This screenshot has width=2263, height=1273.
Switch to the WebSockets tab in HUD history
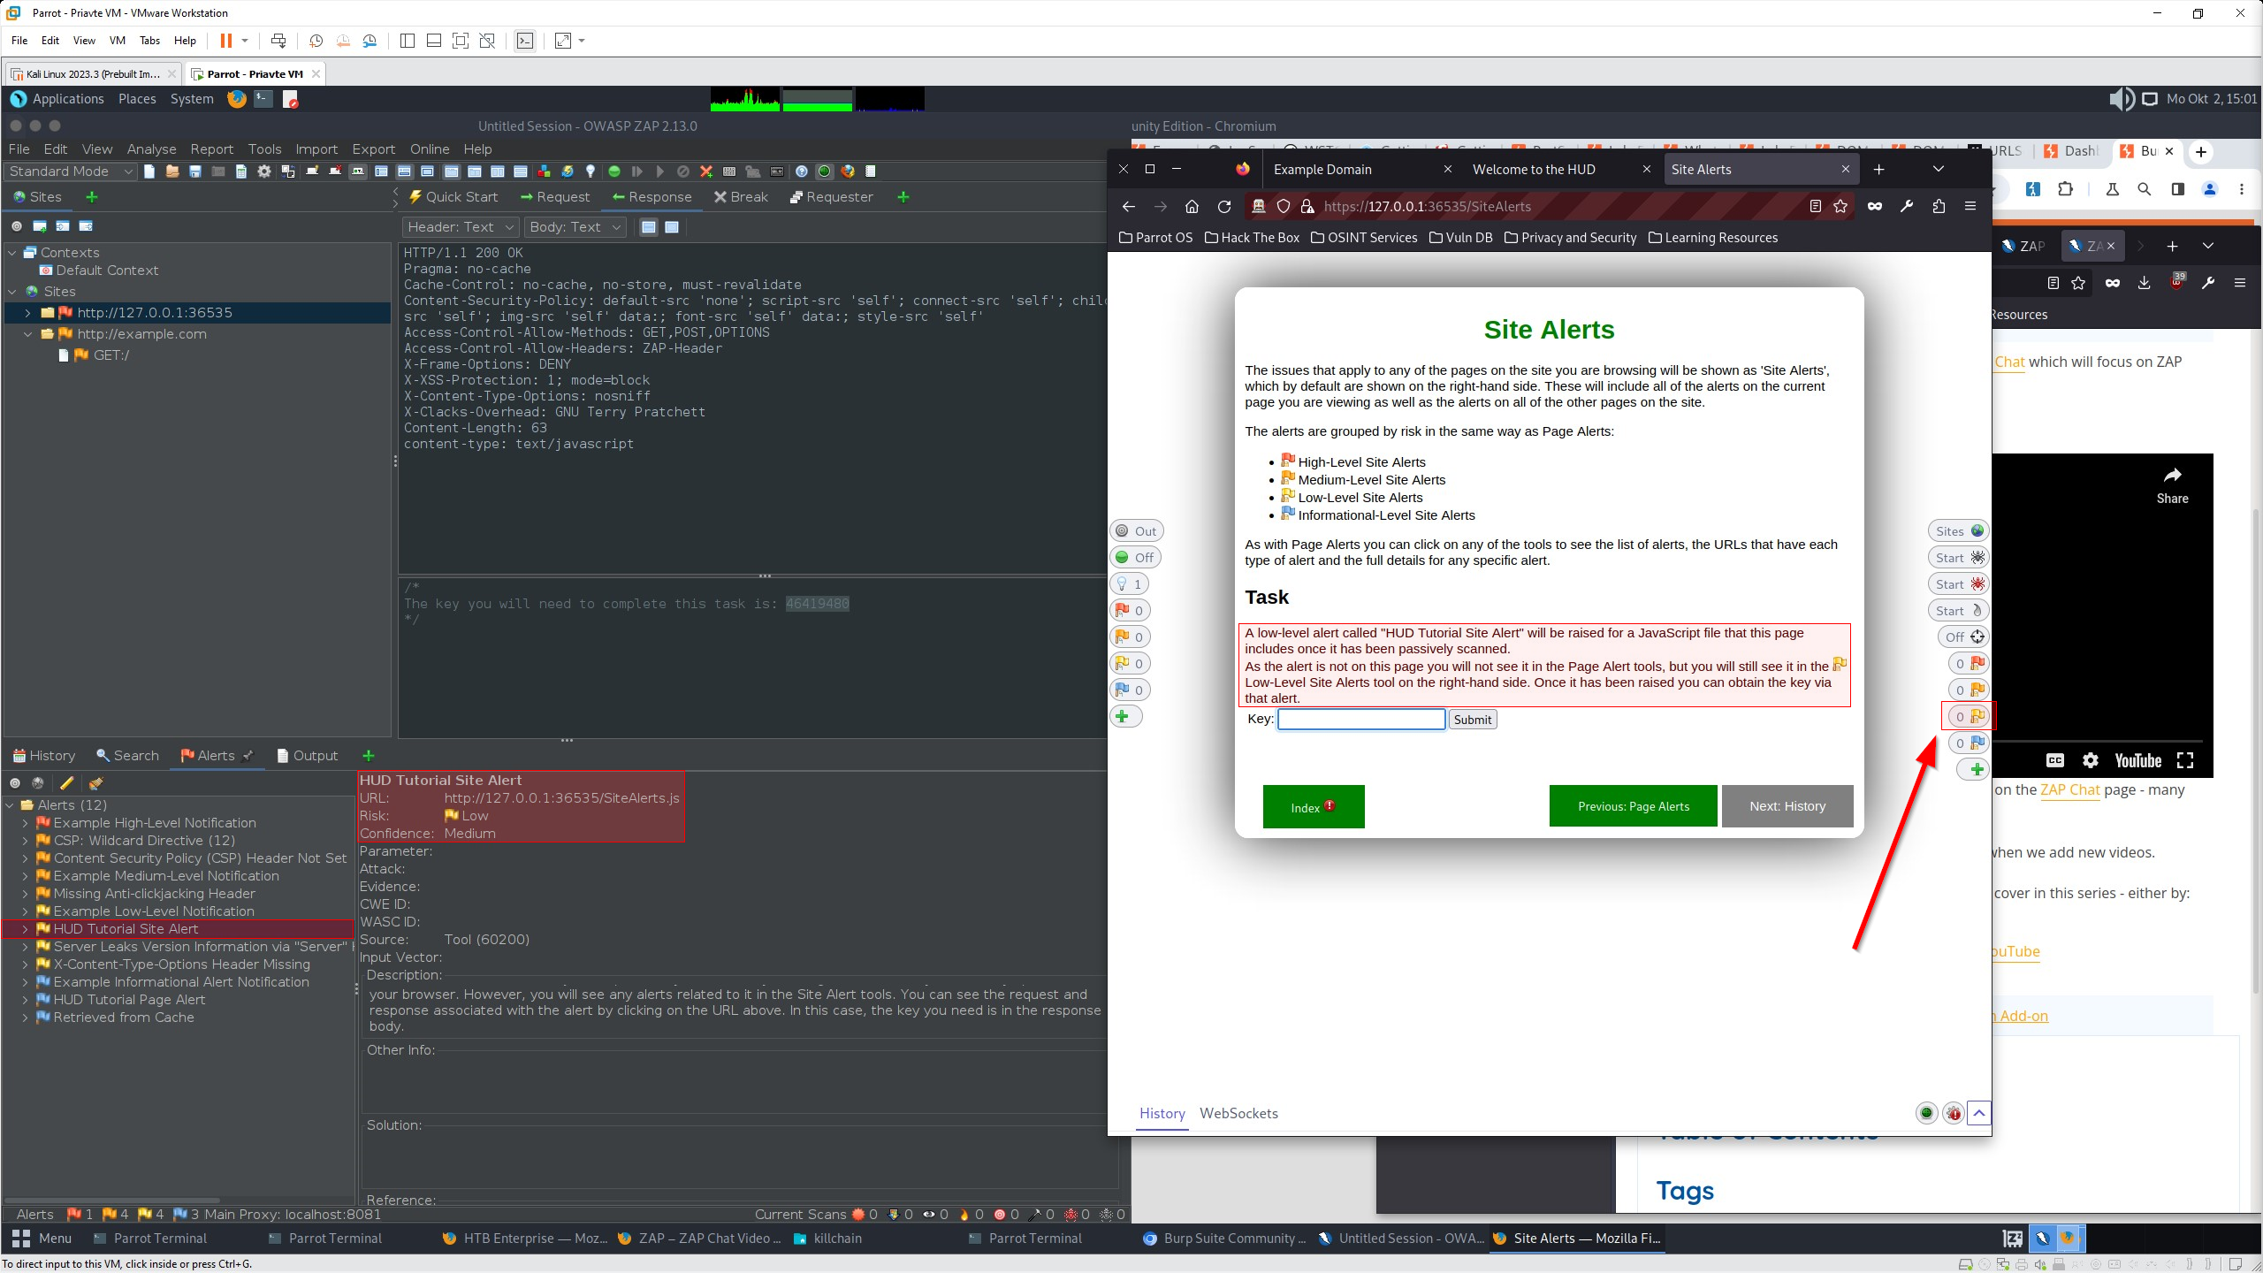click(1238, 1114)
